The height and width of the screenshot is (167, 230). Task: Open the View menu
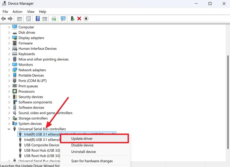pyautogui.click(x=31, y=12)
